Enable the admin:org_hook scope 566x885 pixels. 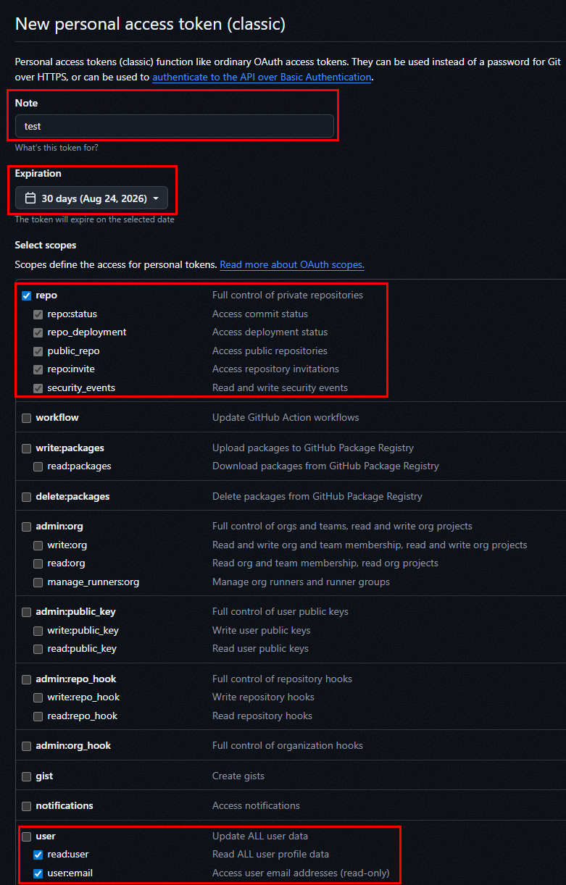(x=27, y=746)
